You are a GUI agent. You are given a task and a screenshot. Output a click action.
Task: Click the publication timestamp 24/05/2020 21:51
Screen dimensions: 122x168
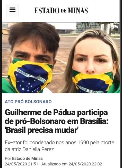click(21, 164)
